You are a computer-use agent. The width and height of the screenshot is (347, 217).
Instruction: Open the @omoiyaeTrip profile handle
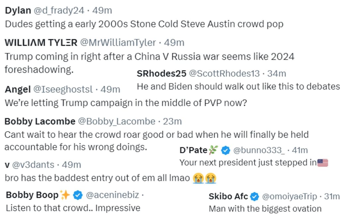point(290,197)
